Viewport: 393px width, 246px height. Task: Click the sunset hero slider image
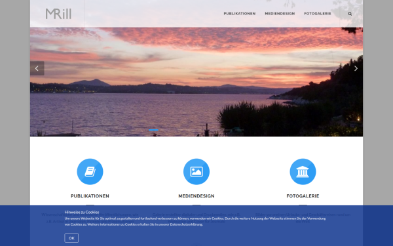pyautogui.click(x=196, y=82)
